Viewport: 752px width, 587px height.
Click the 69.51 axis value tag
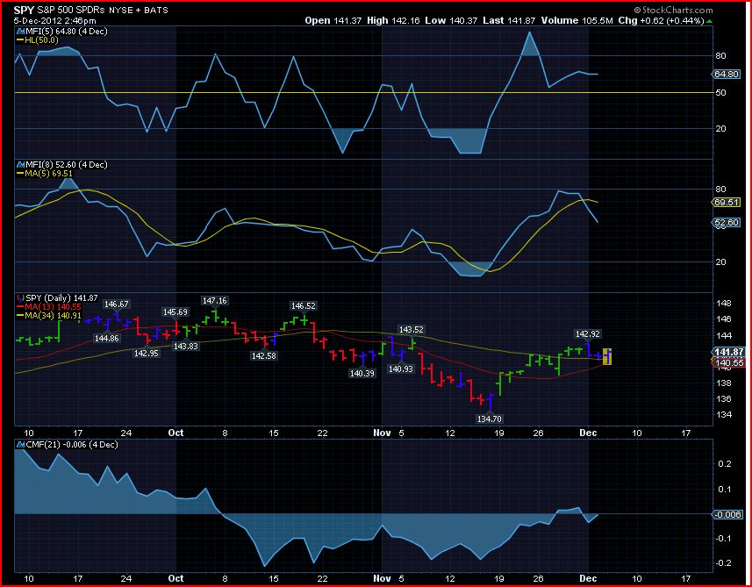coord(727,203)
